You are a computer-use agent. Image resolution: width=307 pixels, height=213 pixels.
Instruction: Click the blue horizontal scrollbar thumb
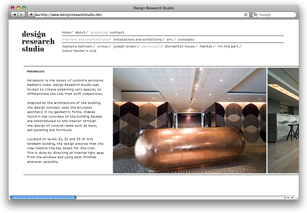(43, 197)
